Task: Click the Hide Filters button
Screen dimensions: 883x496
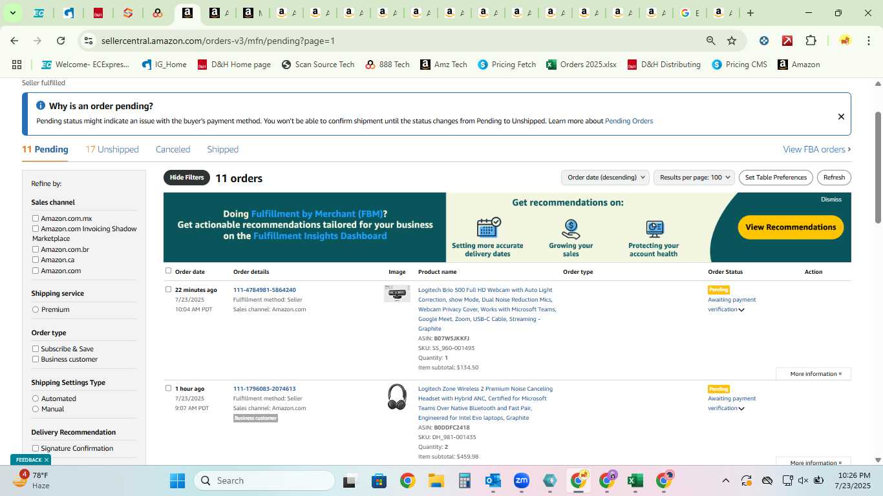Action: (187, 178)
